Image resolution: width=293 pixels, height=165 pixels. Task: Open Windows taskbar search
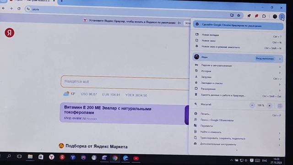pyautogui.click(x=9, y=156)
